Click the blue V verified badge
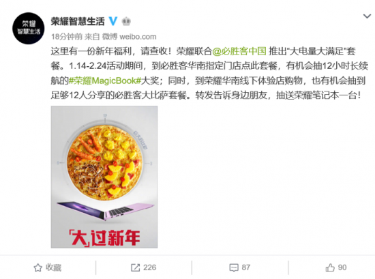 tap(113, 21)
